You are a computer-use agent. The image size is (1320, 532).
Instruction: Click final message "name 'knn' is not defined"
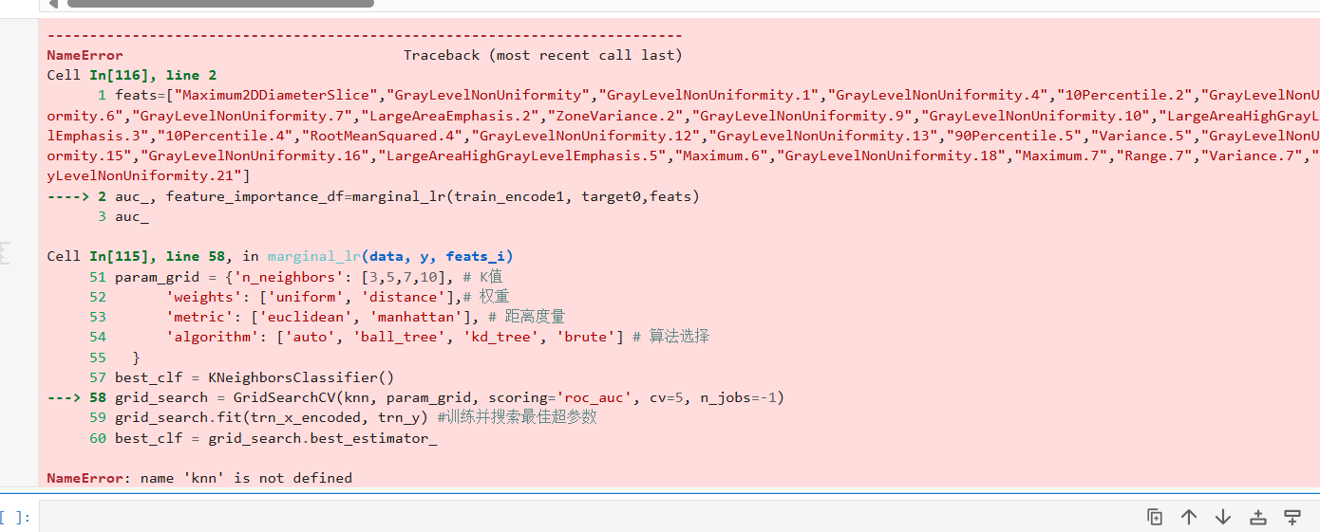pos(246,478)
